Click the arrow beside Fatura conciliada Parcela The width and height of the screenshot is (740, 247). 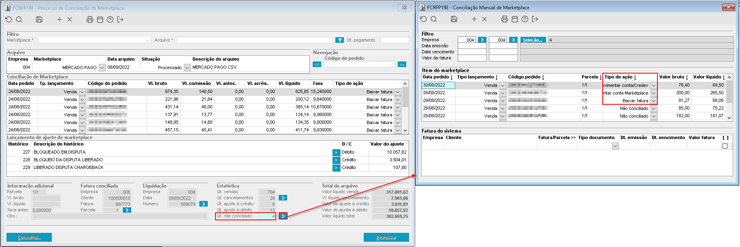pyautogui.click(x=127, y=210)
